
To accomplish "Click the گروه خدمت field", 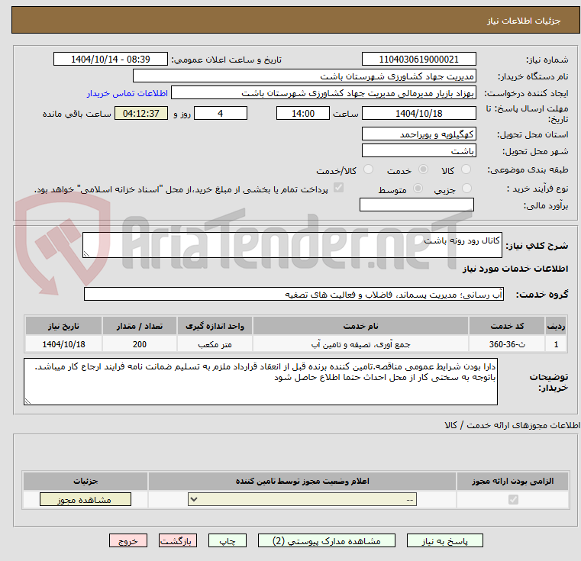I will click(294, 294).
